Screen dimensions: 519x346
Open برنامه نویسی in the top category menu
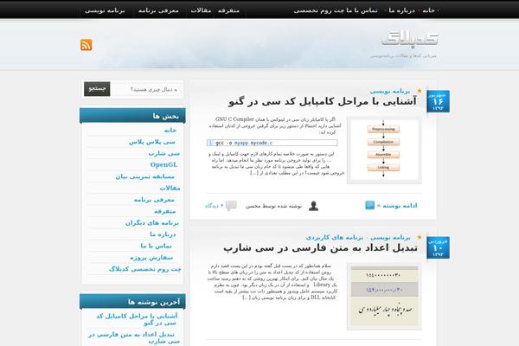105,10
